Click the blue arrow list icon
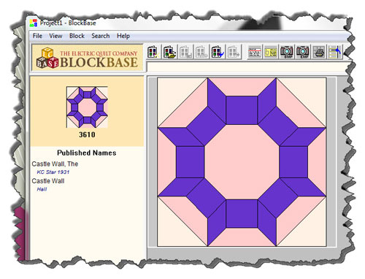The width and height of the screenshot is (365, 279). (x=335, y=52)
